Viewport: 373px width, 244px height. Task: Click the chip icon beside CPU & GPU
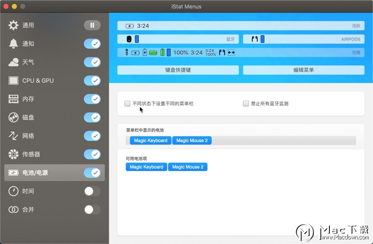tap(13, 80)
